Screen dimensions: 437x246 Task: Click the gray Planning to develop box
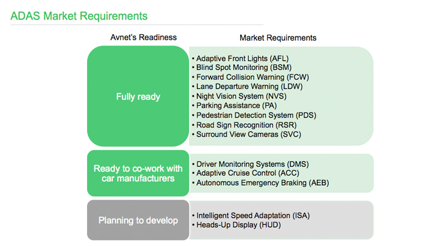click(x=138, y=220)
